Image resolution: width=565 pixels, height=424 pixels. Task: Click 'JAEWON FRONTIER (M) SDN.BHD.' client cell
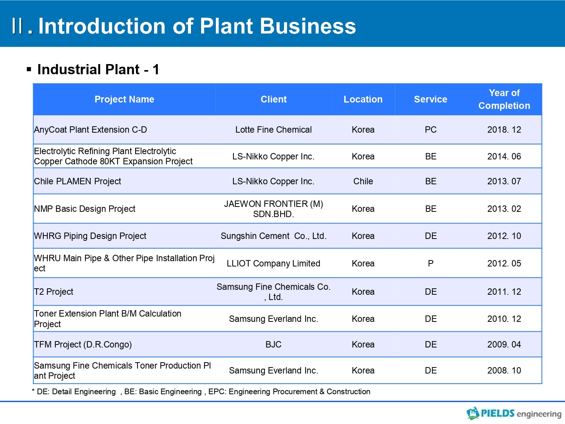tap(273, 209)
